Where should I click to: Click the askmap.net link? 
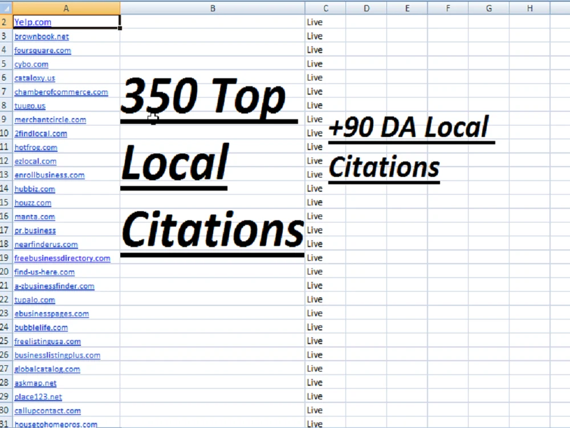coord(35,383)
